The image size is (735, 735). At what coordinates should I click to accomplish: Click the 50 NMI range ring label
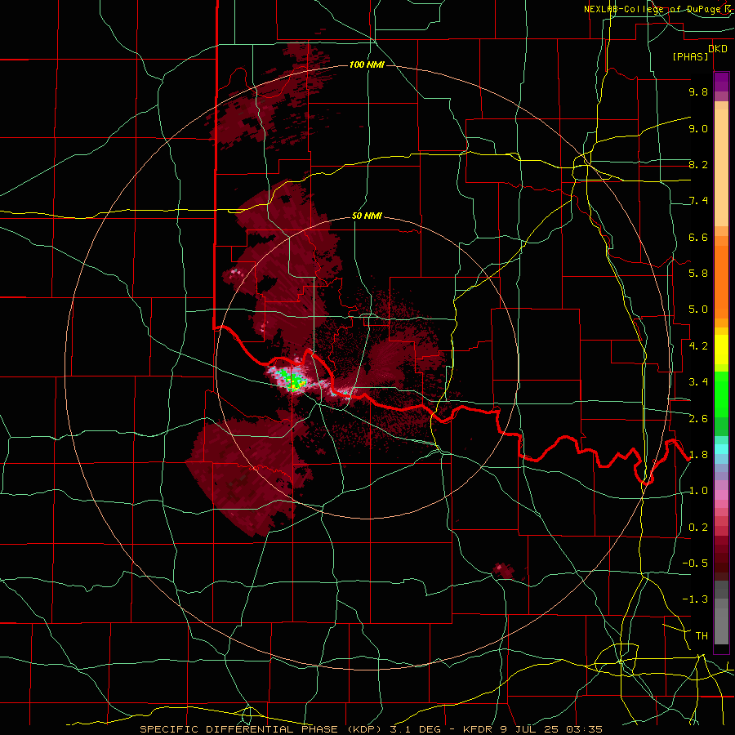click(367, 216)
